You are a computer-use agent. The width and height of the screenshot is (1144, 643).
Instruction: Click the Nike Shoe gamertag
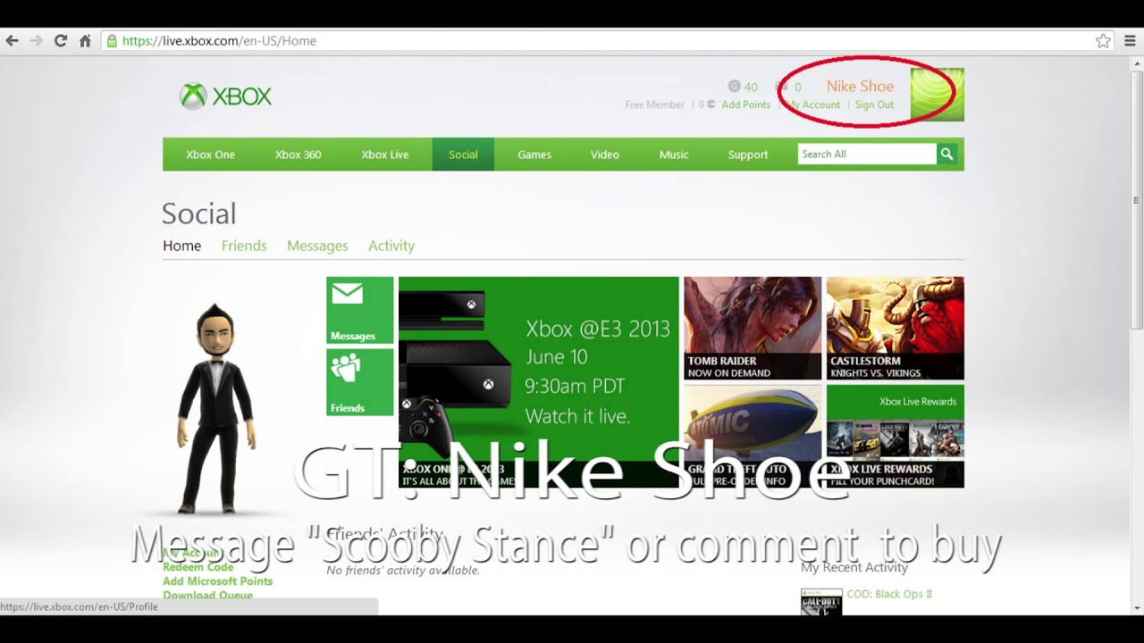click(x=860, y=86)
